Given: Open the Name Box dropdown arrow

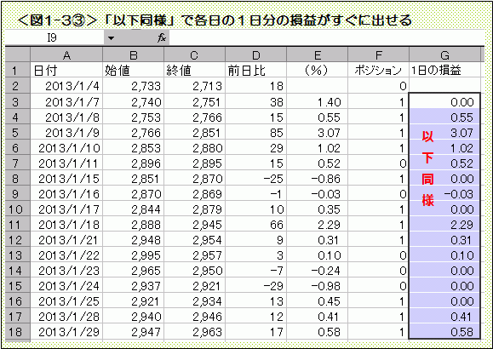Looking at the screenshot, I should [x=111, y=38].
